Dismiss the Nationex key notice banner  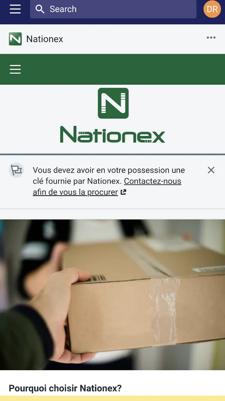211,170
